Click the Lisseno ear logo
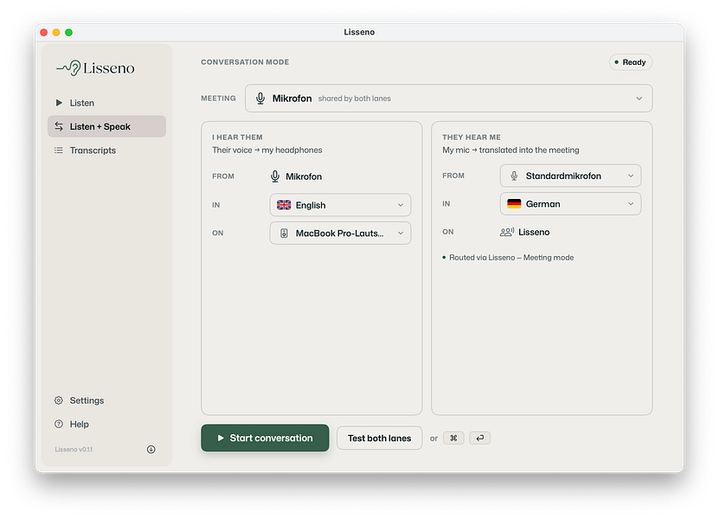Viewport: 719px width, 519px height. [68, 67]
